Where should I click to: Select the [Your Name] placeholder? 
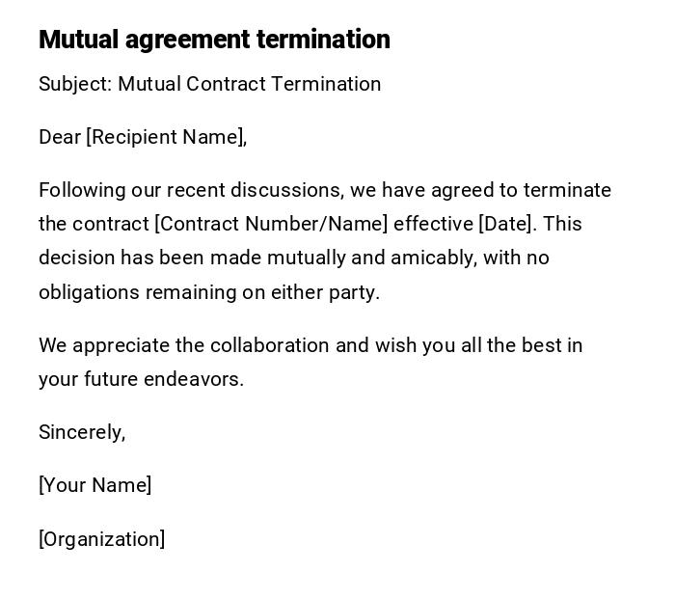tap(94, 485)
